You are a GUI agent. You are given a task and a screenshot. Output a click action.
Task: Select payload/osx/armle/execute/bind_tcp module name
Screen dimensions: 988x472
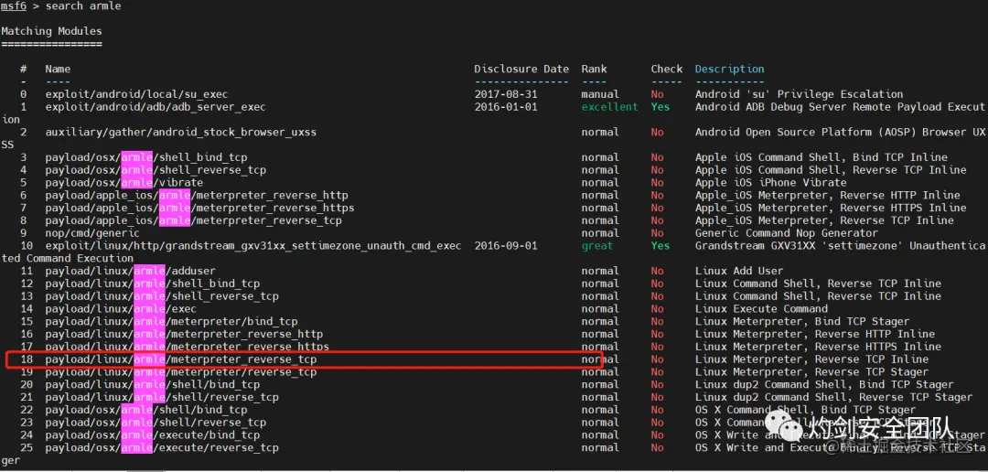[x=153, y=434]
